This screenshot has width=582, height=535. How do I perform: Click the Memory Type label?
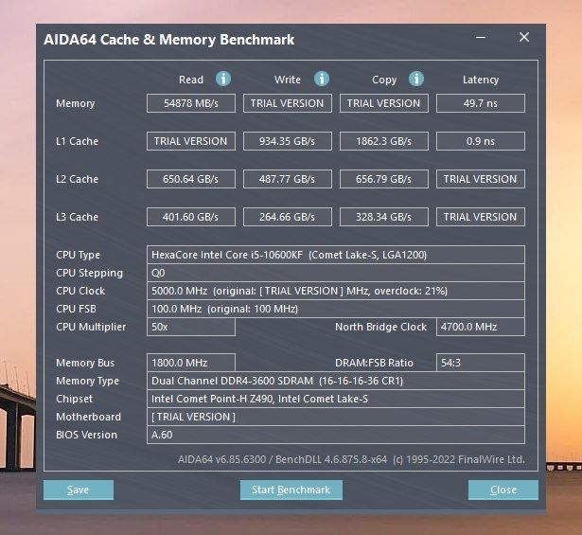click(x=87, y=381)
